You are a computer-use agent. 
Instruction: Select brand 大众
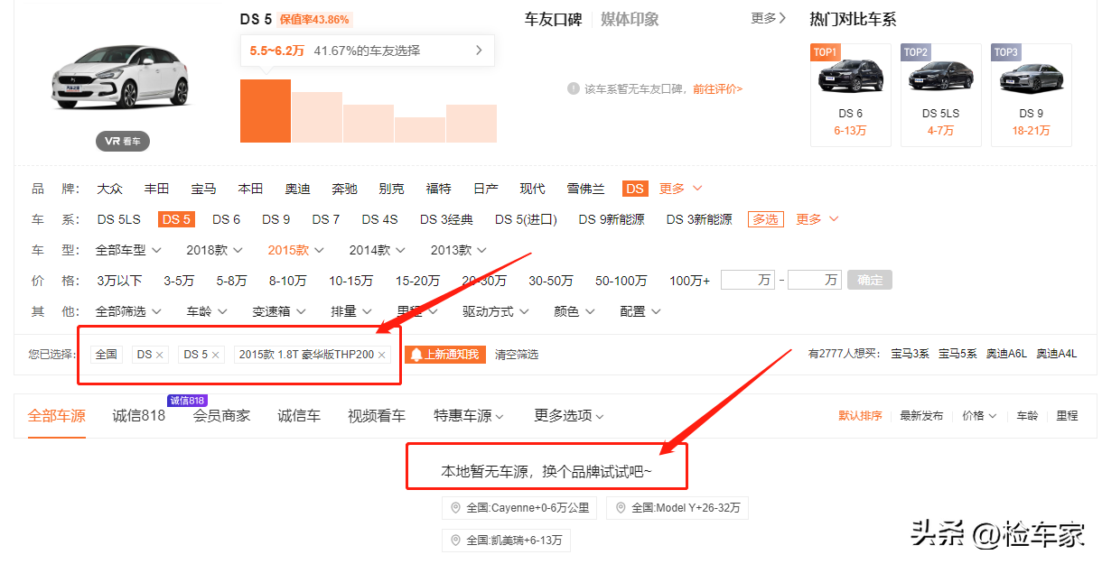(110, 189)
